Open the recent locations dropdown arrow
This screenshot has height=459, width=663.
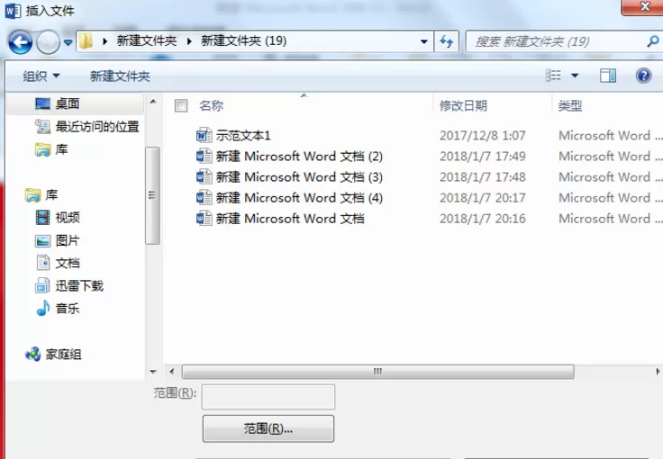pos(68,42)
